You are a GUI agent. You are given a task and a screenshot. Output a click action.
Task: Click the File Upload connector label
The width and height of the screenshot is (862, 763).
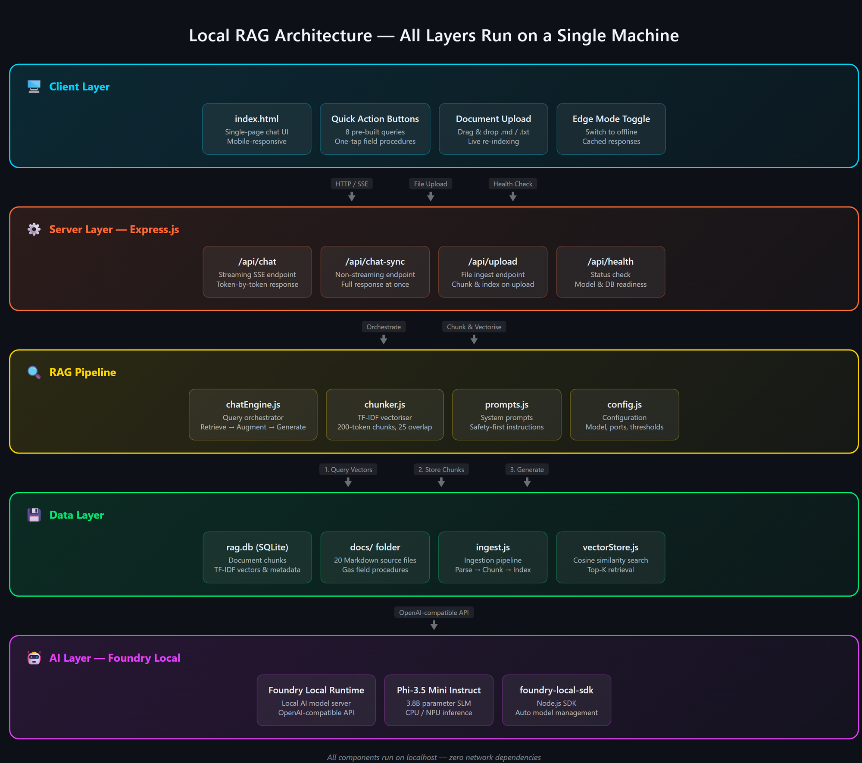coord(431,184)
